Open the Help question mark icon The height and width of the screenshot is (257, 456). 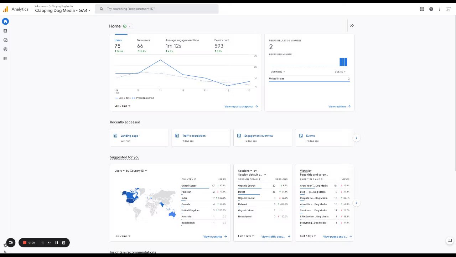(x=431, y=9)
